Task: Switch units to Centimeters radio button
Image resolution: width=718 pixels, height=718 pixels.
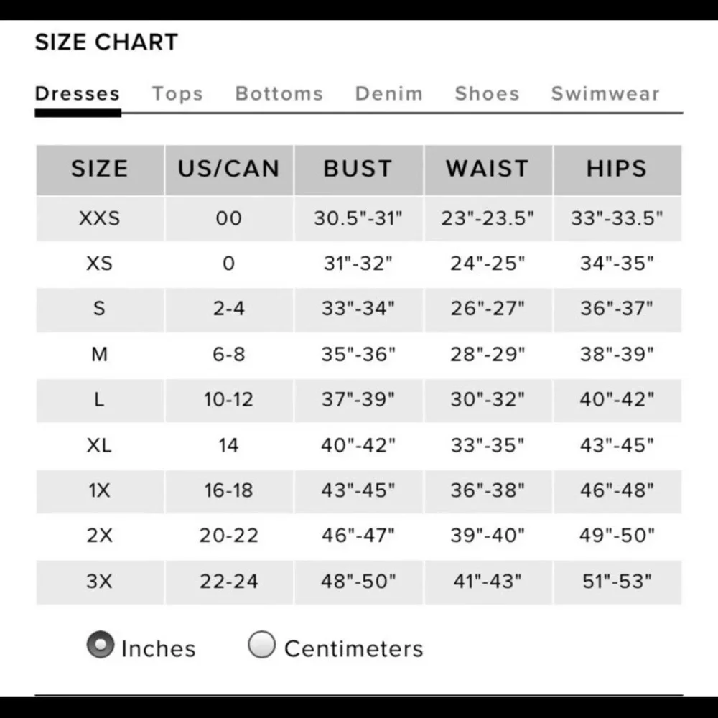Action: click(x=261, y=645)
